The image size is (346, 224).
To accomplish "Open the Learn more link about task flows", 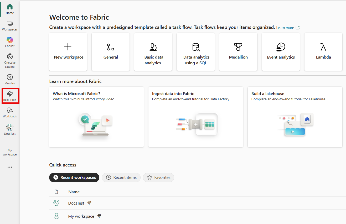I will tap(286, 28).
